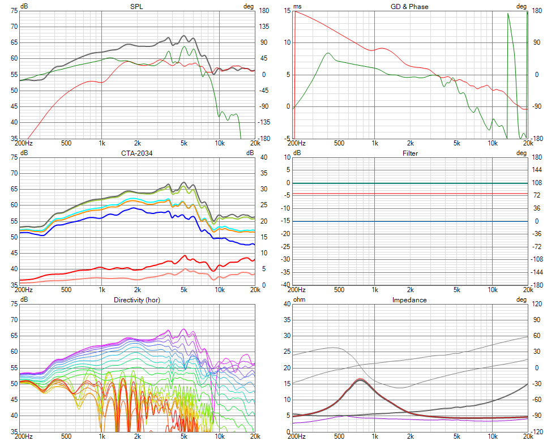This screenshot has height=441, width=547.
Task: Click the -120 degree tick on Impedance chart
Action: coord(537,432)
